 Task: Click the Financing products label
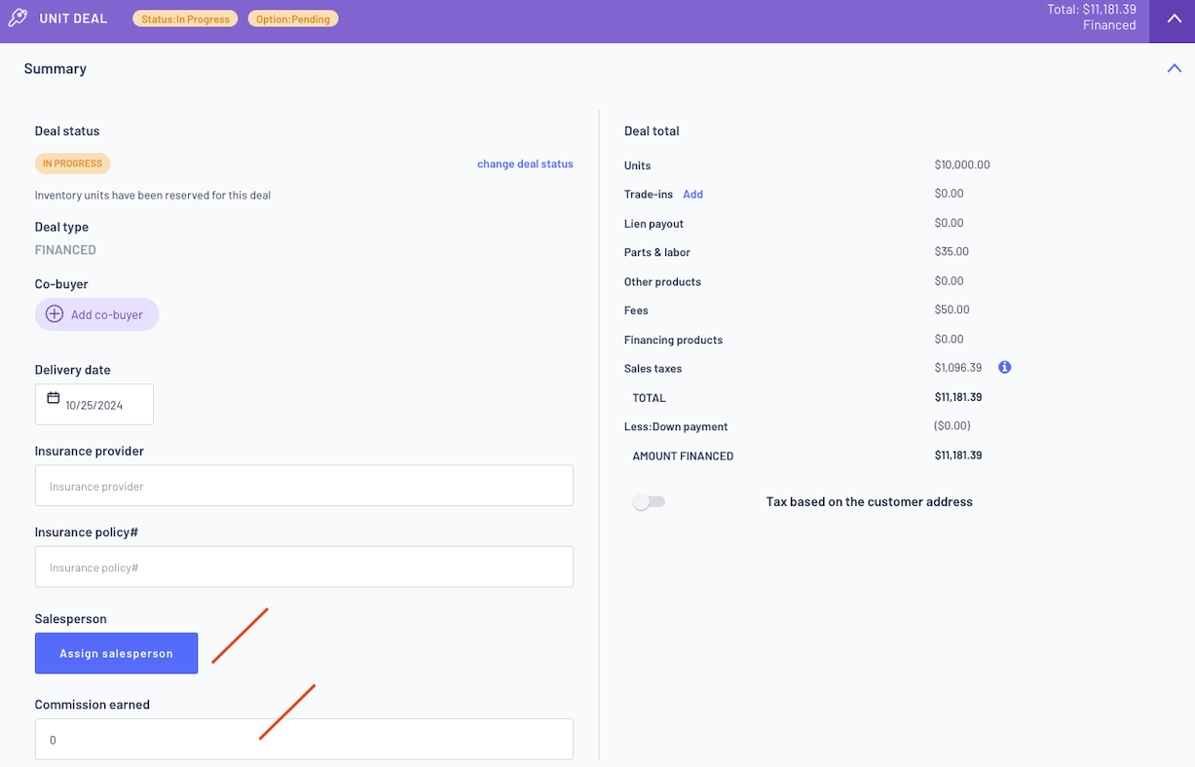[673, 340]
